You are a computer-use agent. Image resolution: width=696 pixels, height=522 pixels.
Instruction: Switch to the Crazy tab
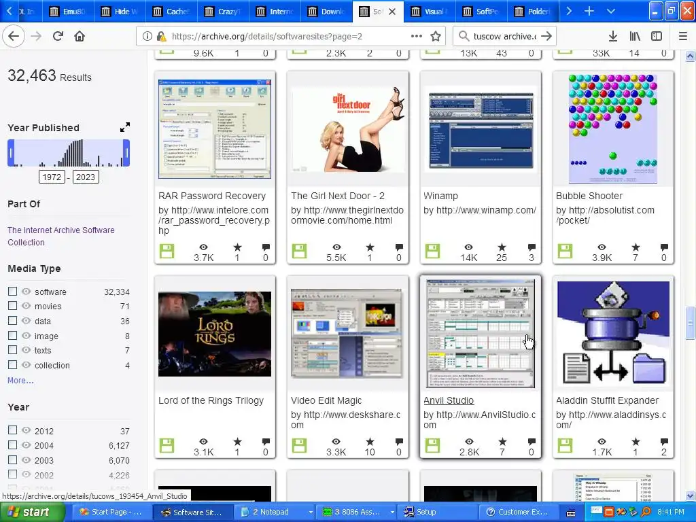223,12
